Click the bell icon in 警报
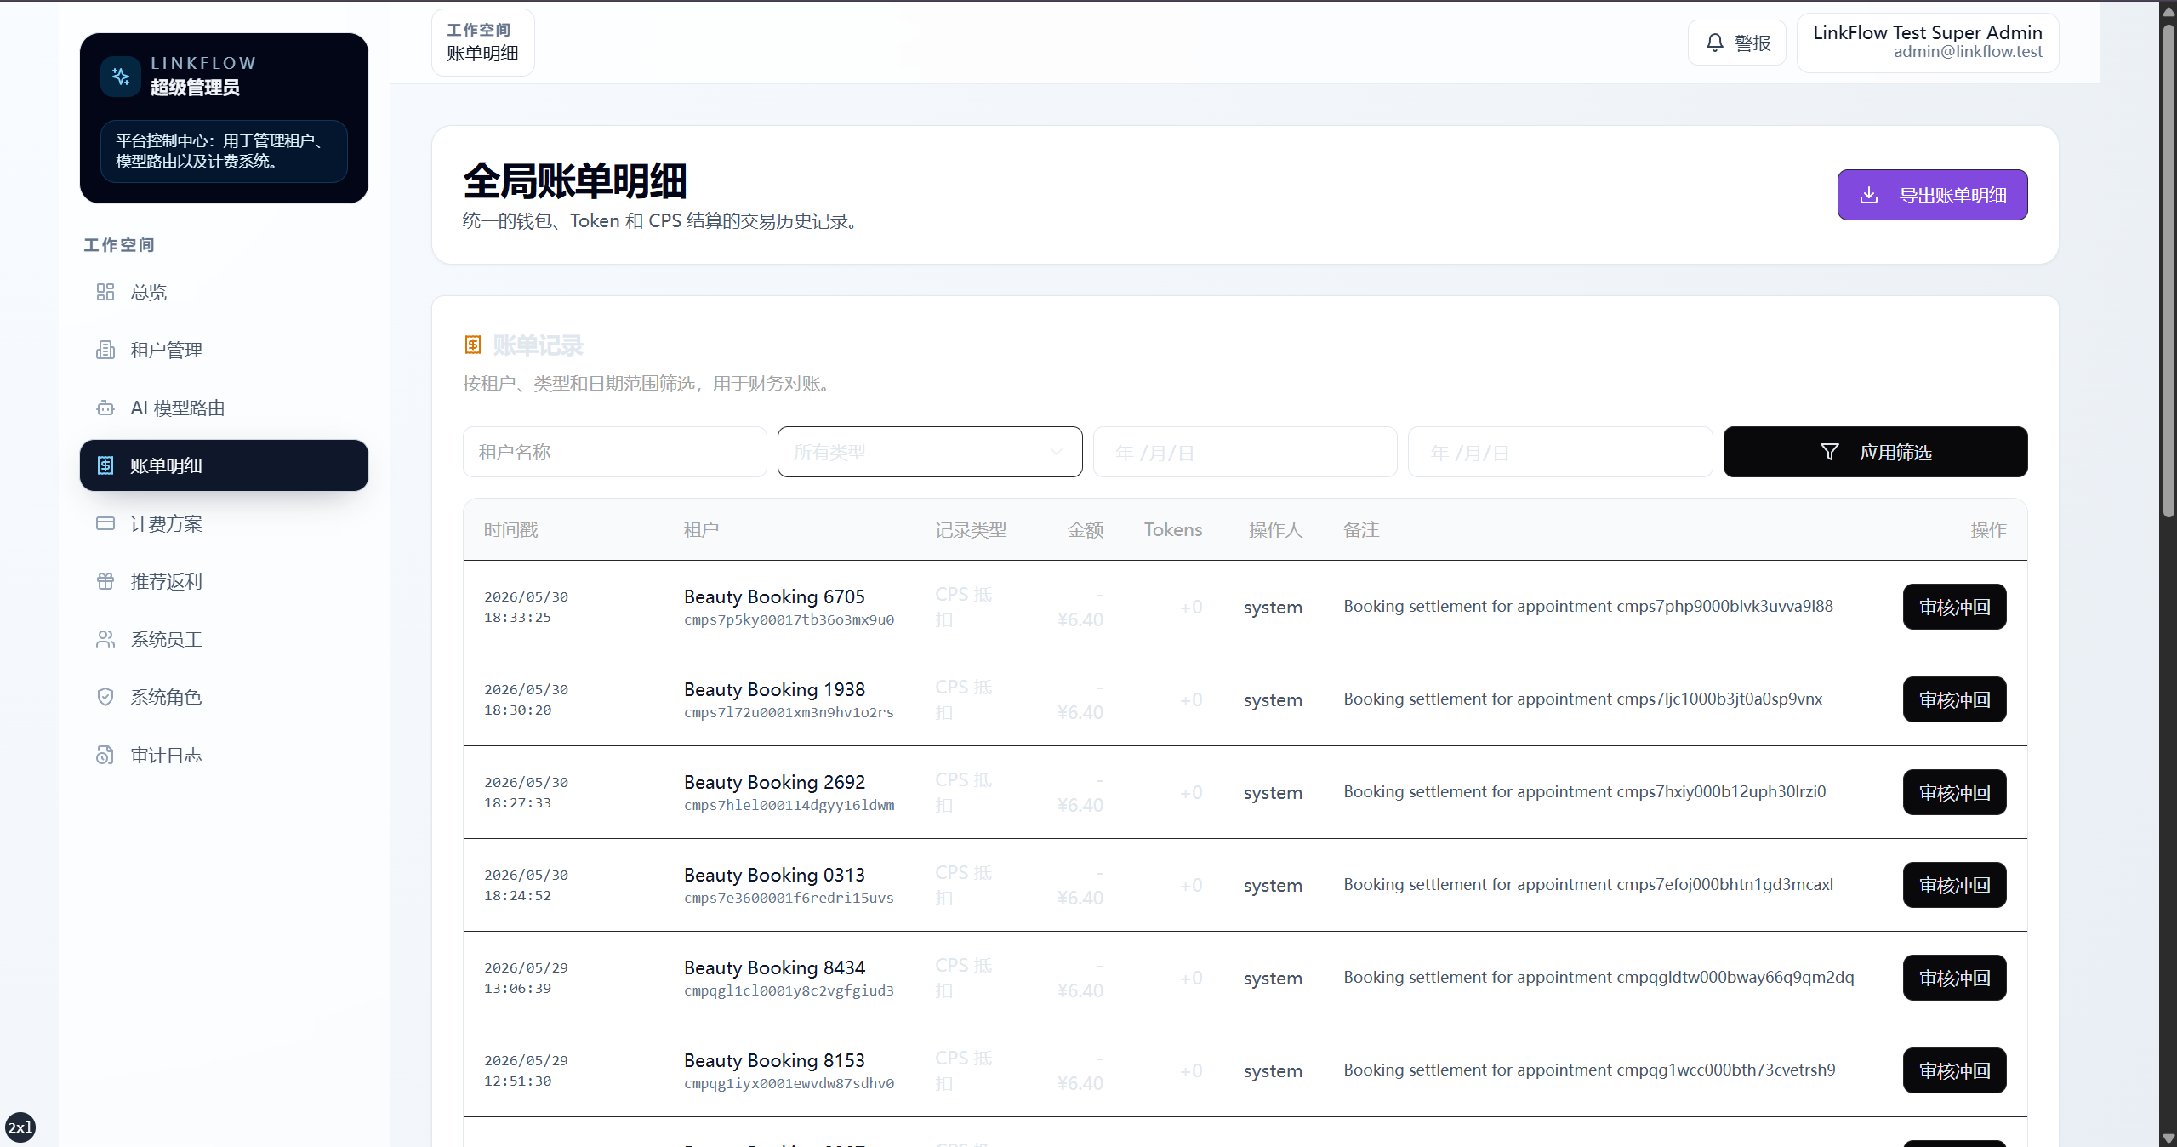This screenshot has width=2177, height=1147. [x=1715, y=43]
